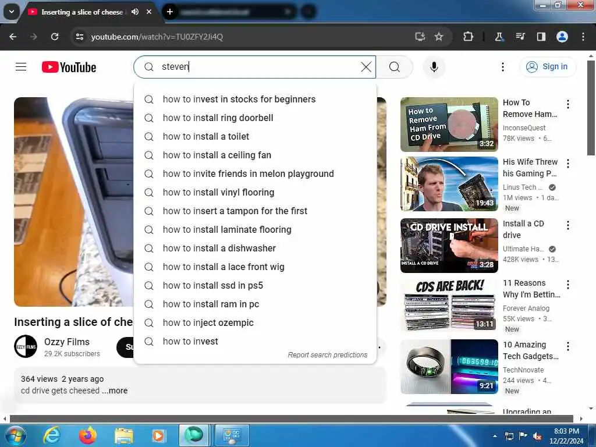Screen dimensions: 596x447
Task: Launch Internet Explorer from taskbar
Action: coord(52,435)
